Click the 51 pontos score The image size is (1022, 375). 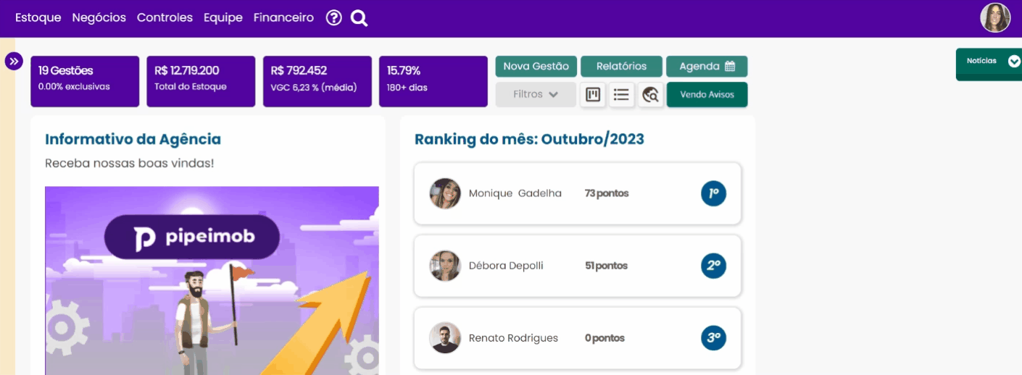pos(606,266)
